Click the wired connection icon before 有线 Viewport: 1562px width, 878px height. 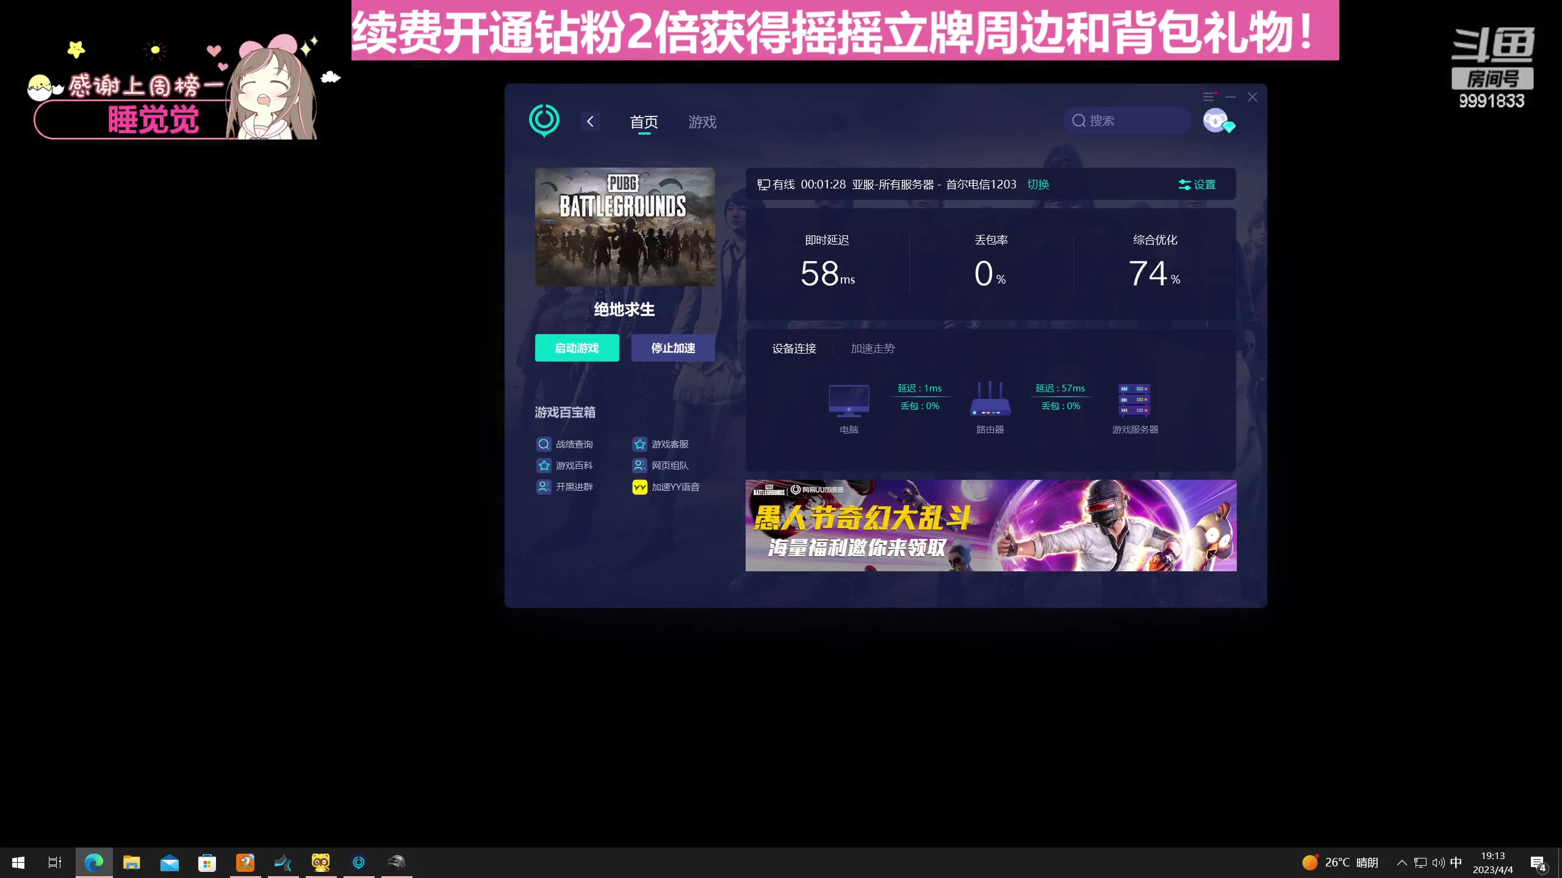click(763, 184)
